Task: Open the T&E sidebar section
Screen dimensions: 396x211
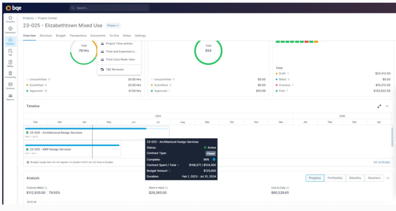Action: point(10,52)
